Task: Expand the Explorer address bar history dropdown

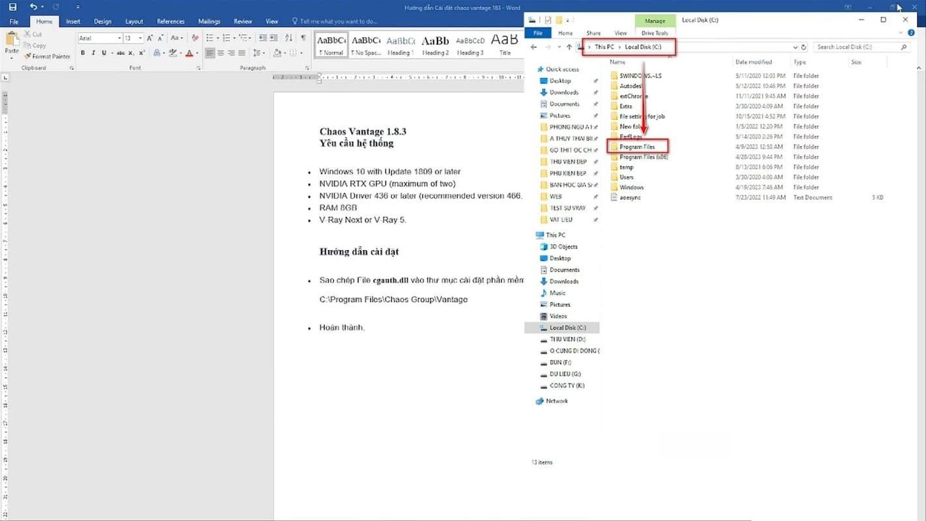Action: pos(796,47)
